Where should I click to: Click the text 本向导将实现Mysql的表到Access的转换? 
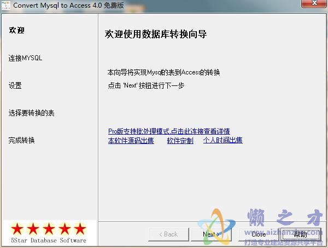(x=163, y=72)
